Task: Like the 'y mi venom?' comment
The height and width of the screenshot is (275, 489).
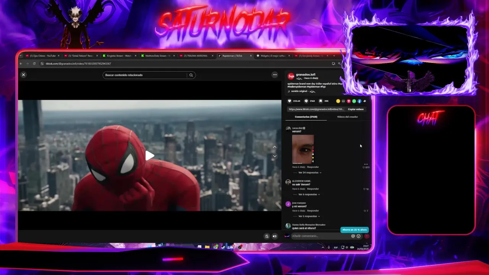Action: (x=365, y=211)
